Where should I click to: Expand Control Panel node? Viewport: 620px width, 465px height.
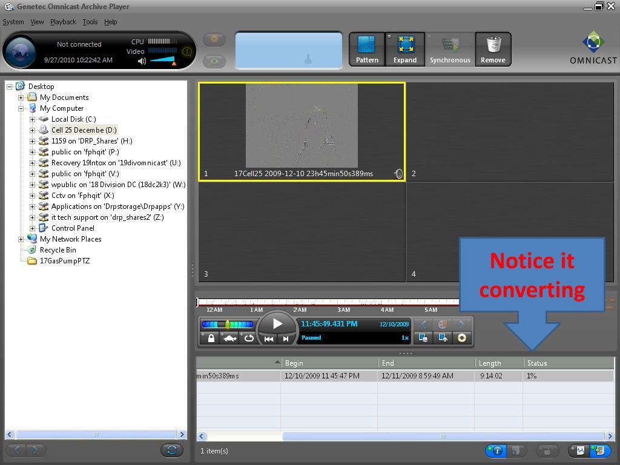pyautogui.click(x=33, y=228)
